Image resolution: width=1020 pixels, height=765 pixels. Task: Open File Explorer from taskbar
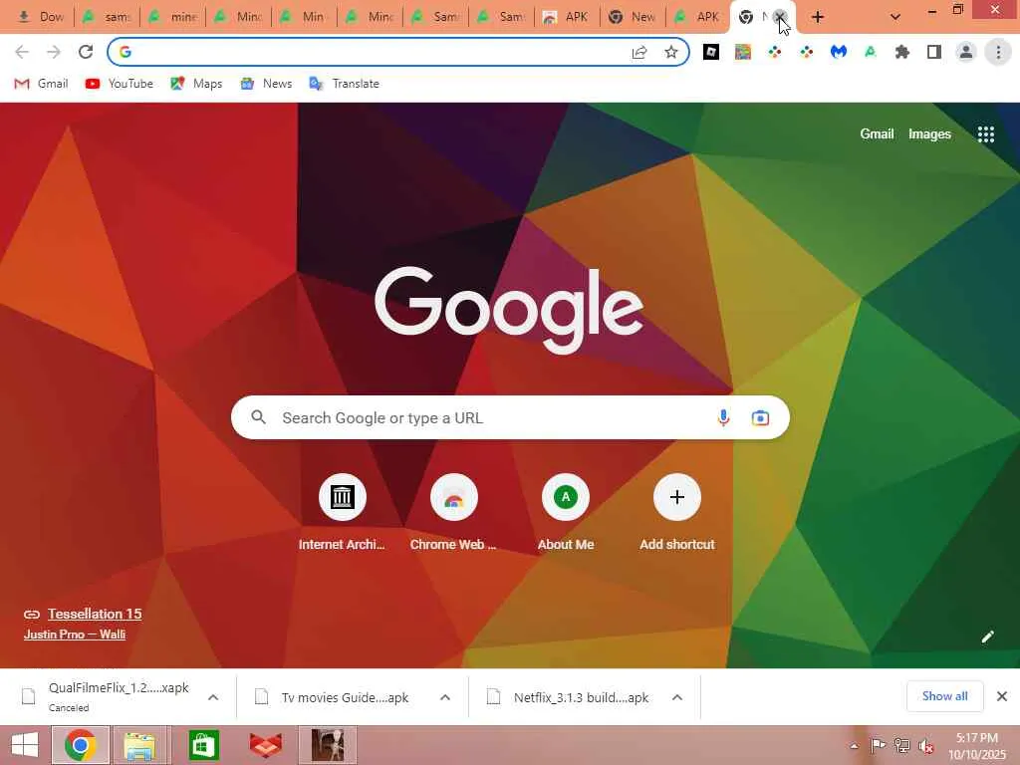click(139, 745)
